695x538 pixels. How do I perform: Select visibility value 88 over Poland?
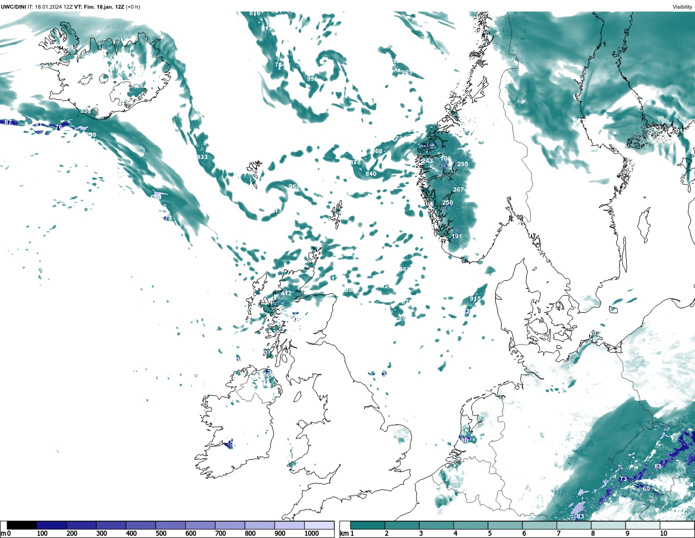tap(658, 466)
